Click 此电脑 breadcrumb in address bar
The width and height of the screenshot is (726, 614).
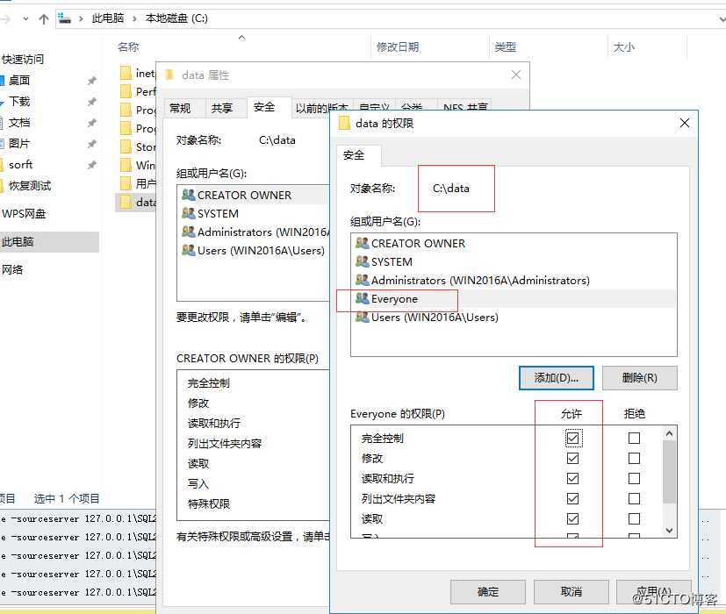tap(108, 18)
